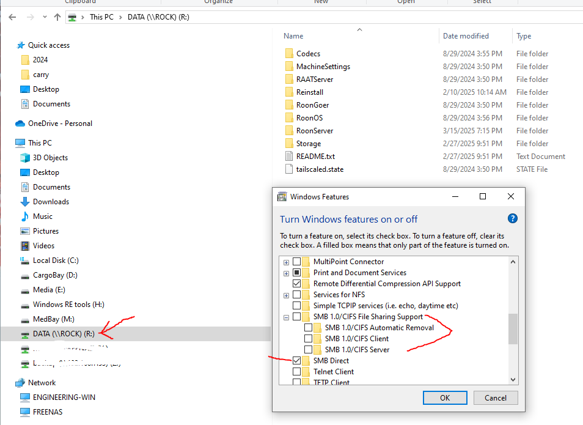Select the Media (E:) drive icon
This screenshot has width=583, height=425.
25,290
